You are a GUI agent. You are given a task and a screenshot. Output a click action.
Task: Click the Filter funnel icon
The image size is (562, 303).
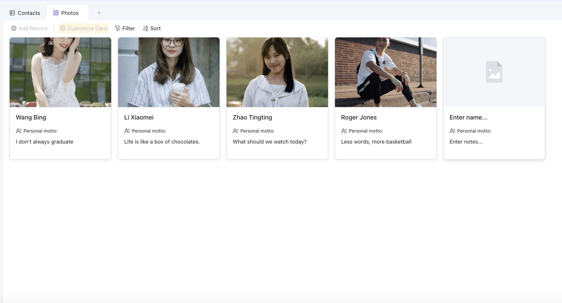pos(118,28)
